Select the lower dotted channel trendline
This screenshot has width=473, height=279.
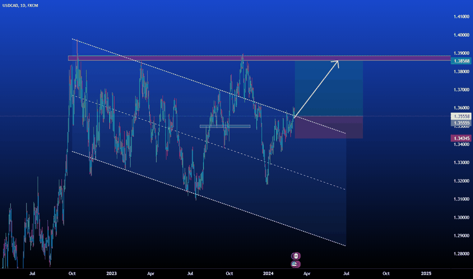coord(209,198)
